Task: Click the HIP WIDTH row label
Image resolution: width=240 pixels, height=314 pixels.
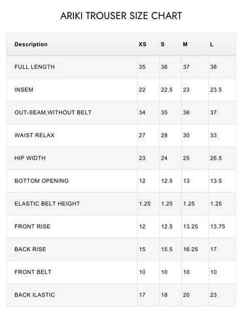Action: (x=30, y=158)
